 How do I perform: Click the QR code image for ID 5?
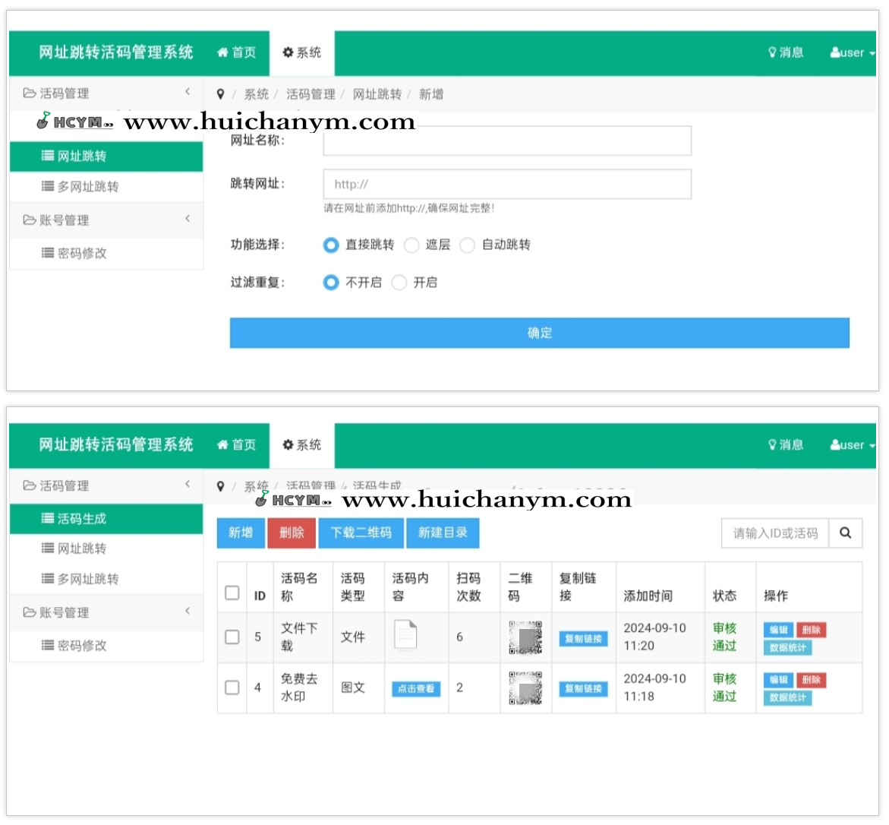[x=525, y=637]
